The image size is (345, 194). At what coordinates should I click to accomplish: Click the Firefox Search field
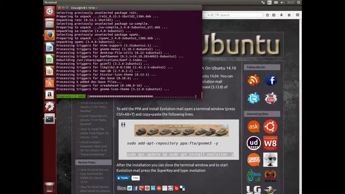coord(239,15)
